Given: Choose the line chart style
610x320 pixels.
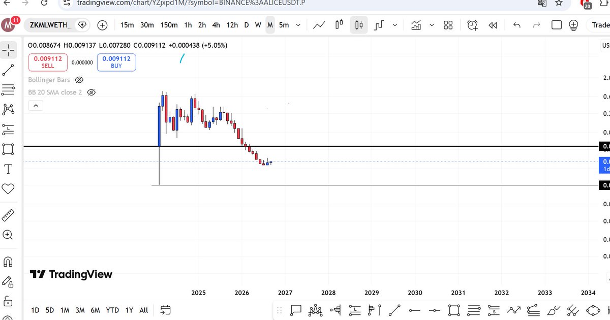Looking at the screenshot, I should [319, 25].
